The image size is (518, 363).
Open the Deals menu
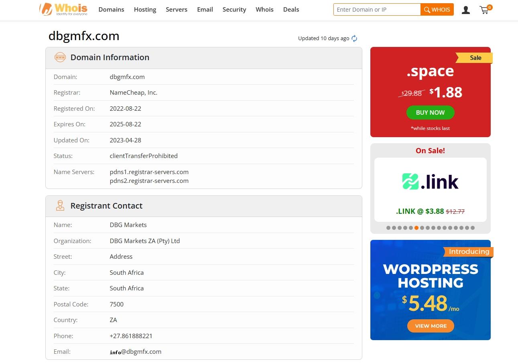pos(291,10)
